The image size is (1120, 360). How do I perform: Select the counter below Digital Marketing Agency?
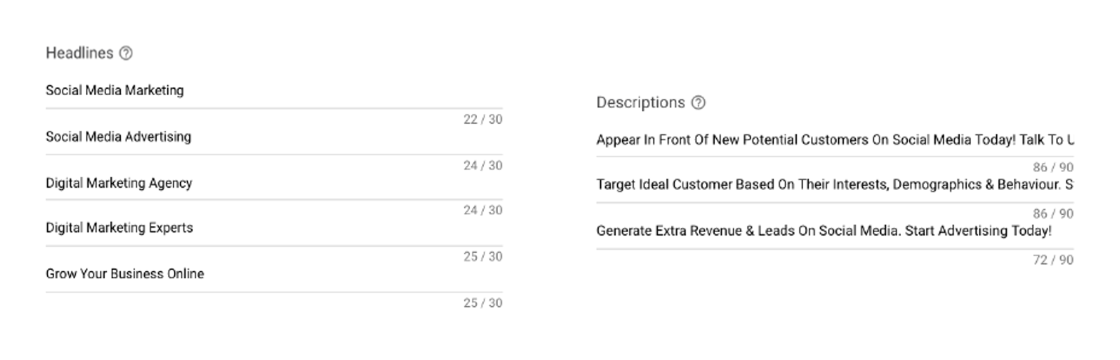tap(482, 210)
